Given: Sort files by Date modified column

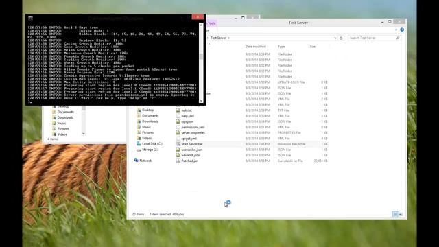Looking at the screenshot, I should (255, 47).
